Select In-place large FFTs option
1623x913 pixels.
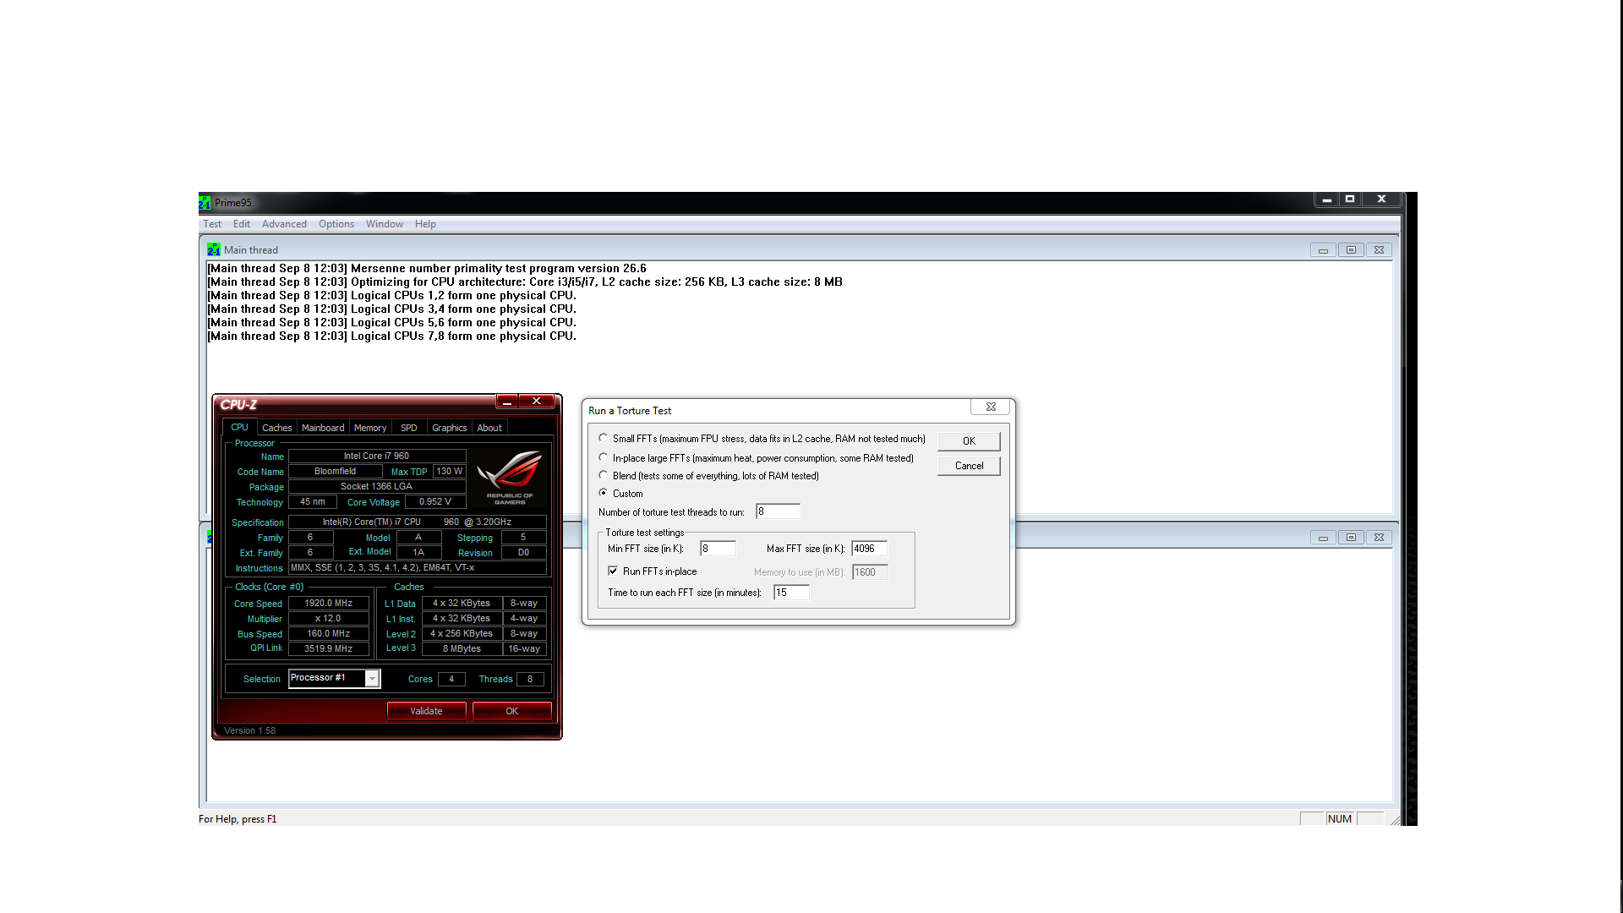604,458
